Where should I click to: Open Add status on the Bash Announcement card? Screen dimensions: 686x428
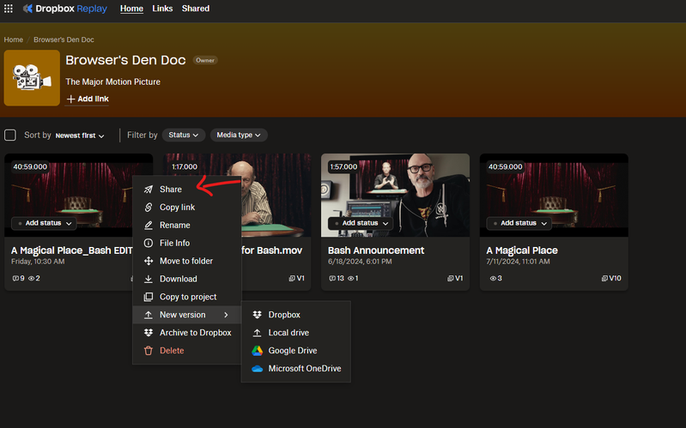click(360, 223)
